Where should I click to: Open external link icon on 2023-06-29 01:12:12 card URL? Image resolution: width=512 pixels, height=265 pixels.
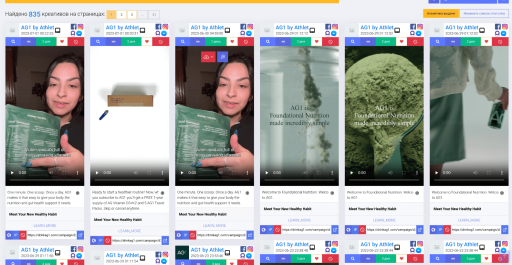[335, 230]
